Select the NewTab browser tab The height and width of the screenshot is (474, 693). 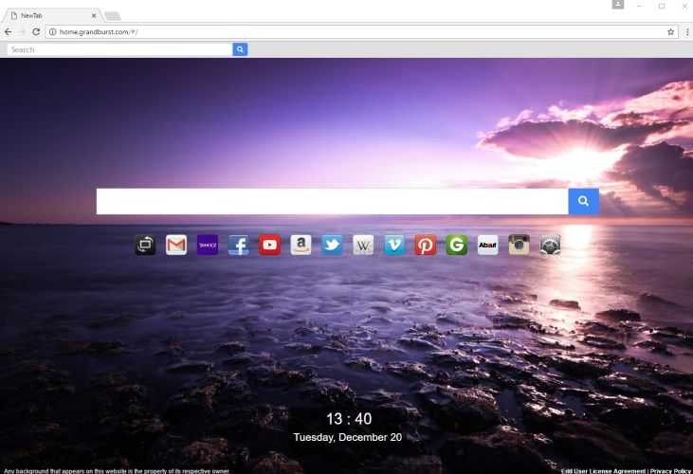pyautogui.click(x=52, y=15)
